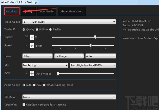Expand the No Tuning dropdown
159x110 pixels.
pos(45,65)
